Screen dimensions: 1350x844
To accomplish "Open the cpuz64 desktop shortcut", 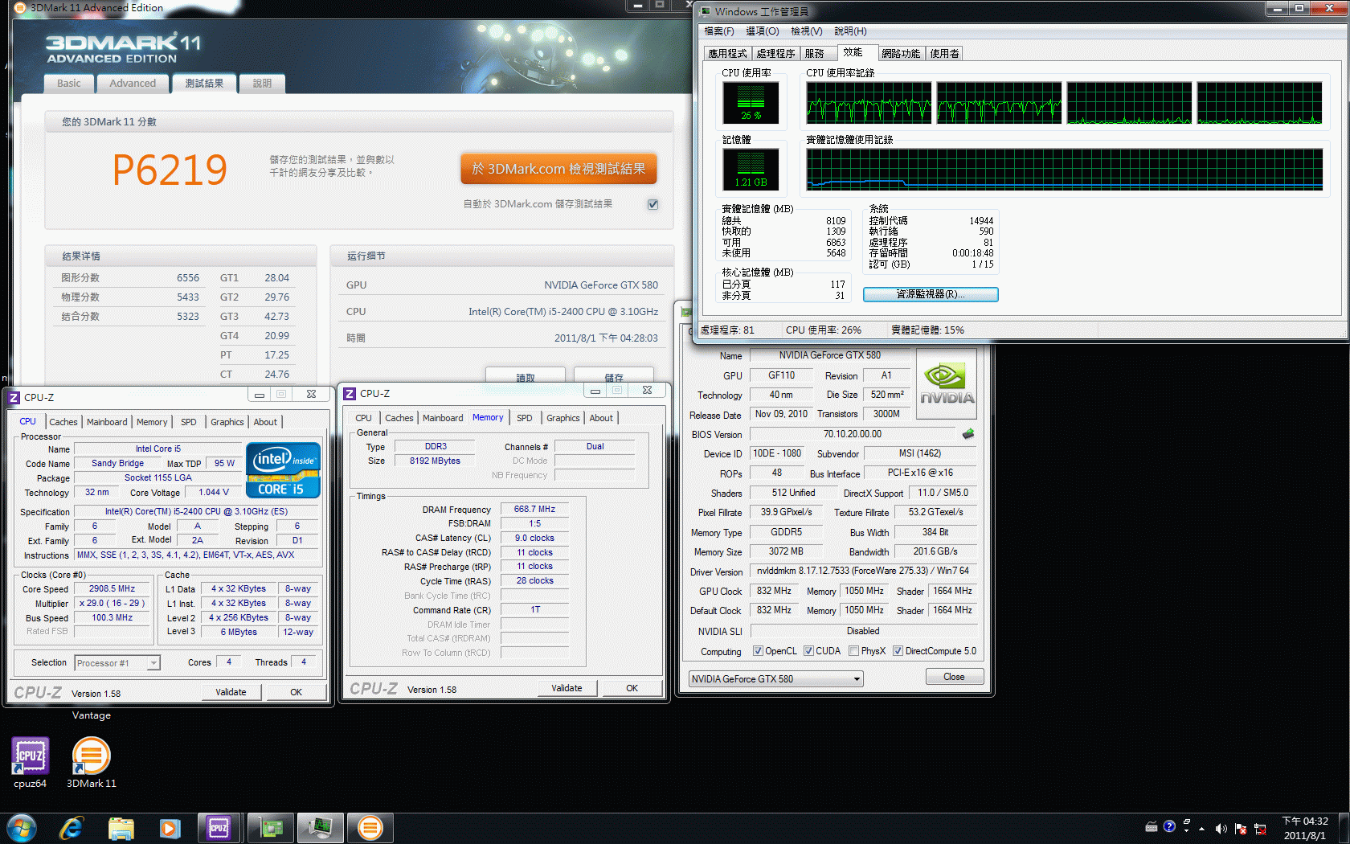I will coord(30,762).
